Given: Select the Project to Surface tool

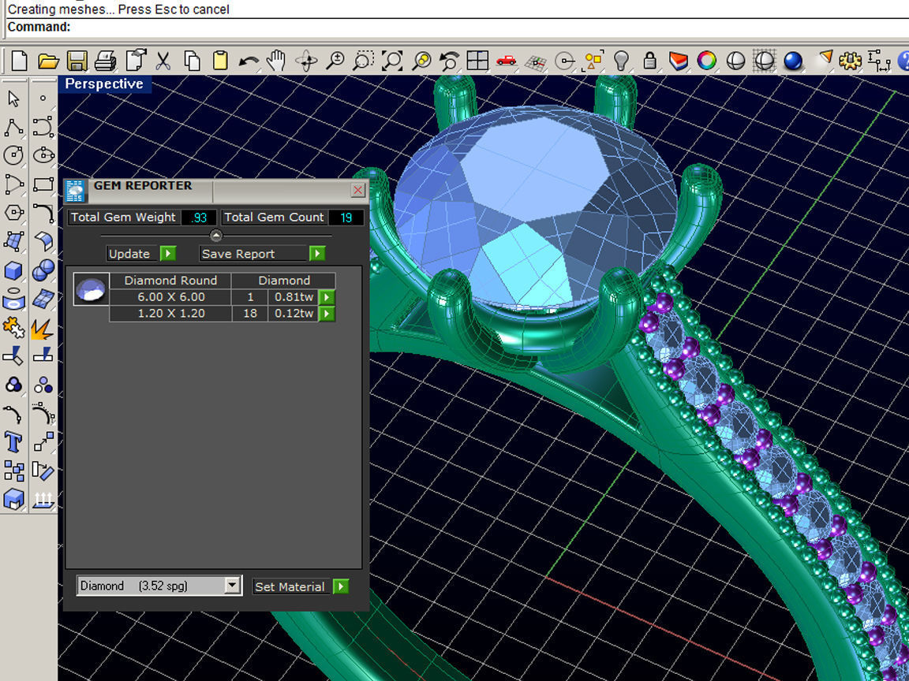Looking at the screenshot, I should 14,298.
